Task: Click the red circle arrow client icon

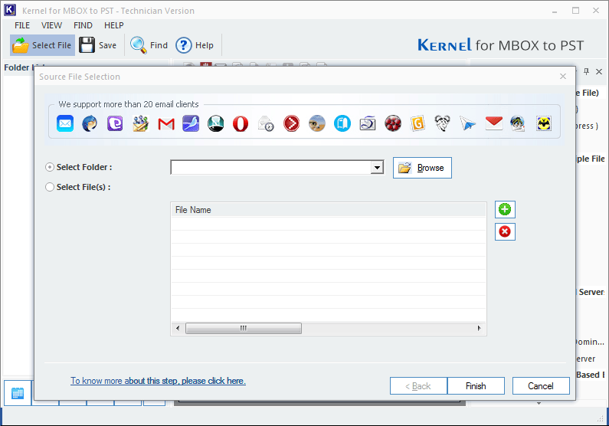Action: click(x=291, y=123)
